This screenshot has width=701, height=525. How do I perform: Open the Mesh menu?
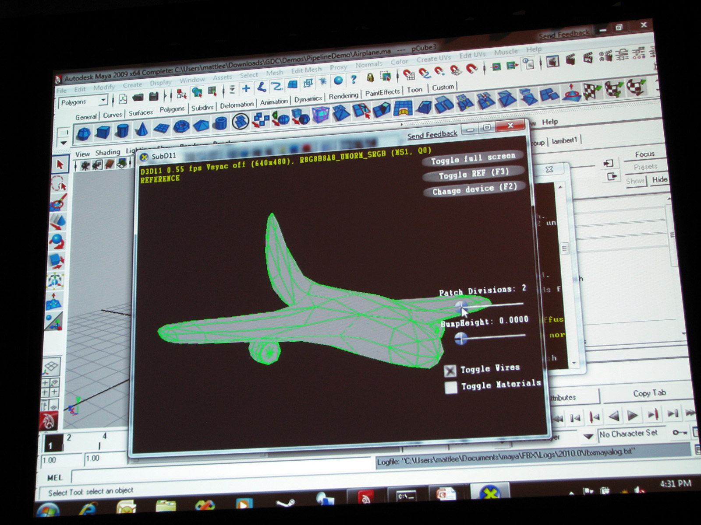[275, 73]
